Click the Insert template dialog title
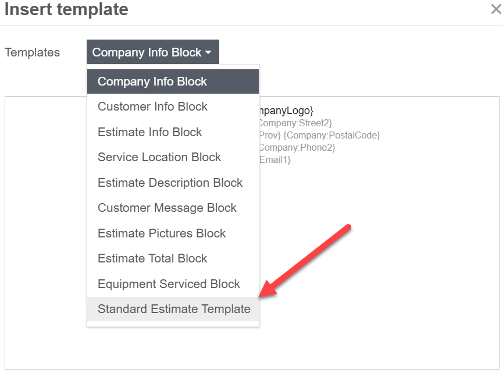 click(66, 9)
